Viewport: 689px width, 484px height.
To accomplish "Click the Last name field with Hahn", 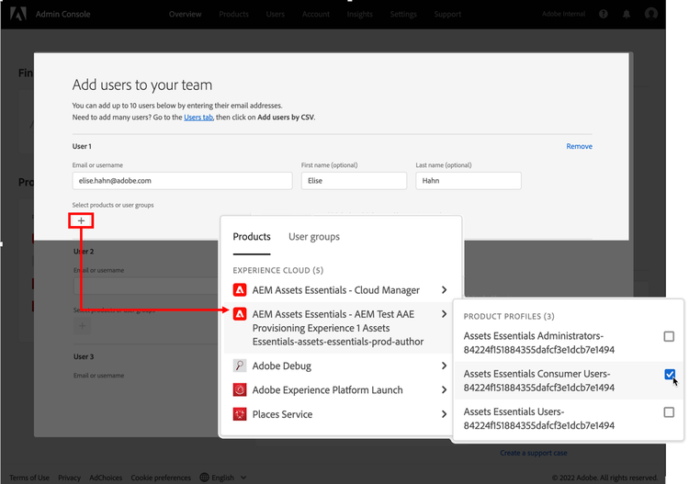I will 469,181.
